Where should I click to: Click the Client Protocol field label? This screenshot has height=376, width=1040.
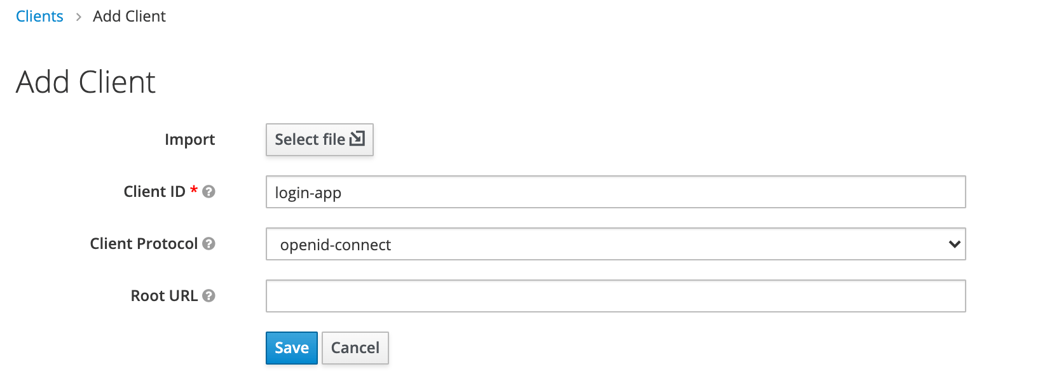pyautogui.click(x=144, y=243)
